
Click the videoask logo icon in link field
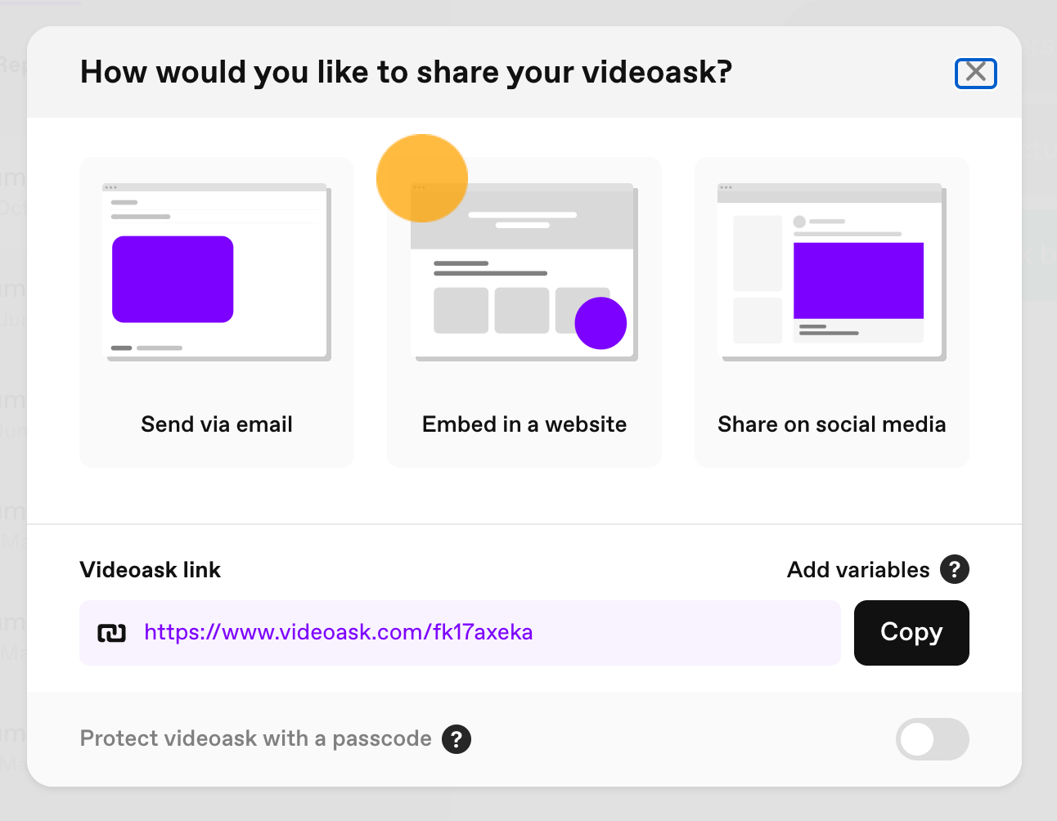click(112, 633)
